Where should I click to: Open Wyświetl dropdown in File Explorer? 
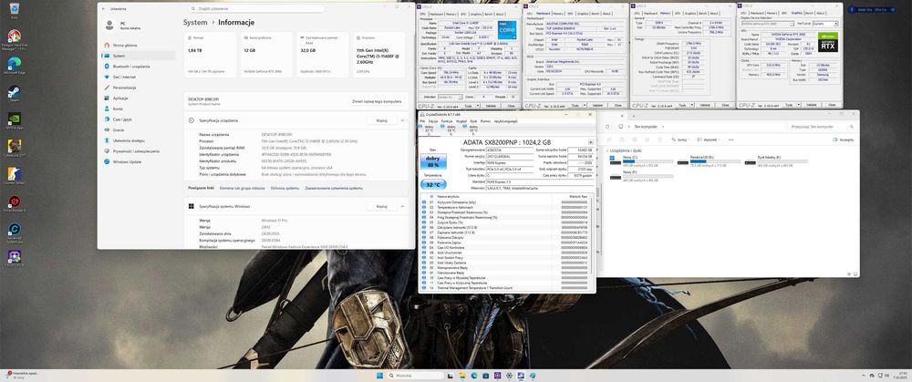coord(710,139)
